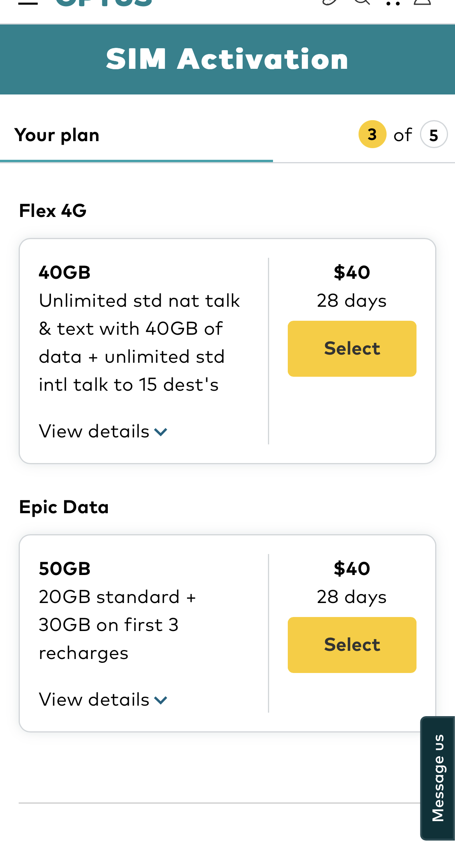
Task: Click the Flex 4G section heading
Action: (x=53, y=211)
